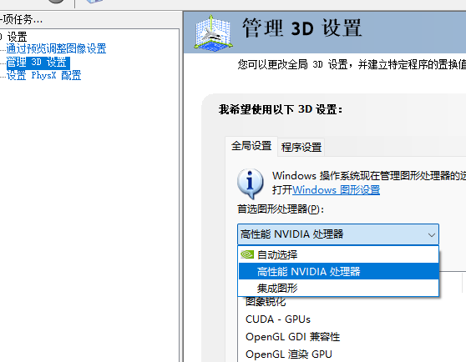Select the OpenGL 渲染 GPU row
Screen dimensions: 466x362
coord(289,354)
